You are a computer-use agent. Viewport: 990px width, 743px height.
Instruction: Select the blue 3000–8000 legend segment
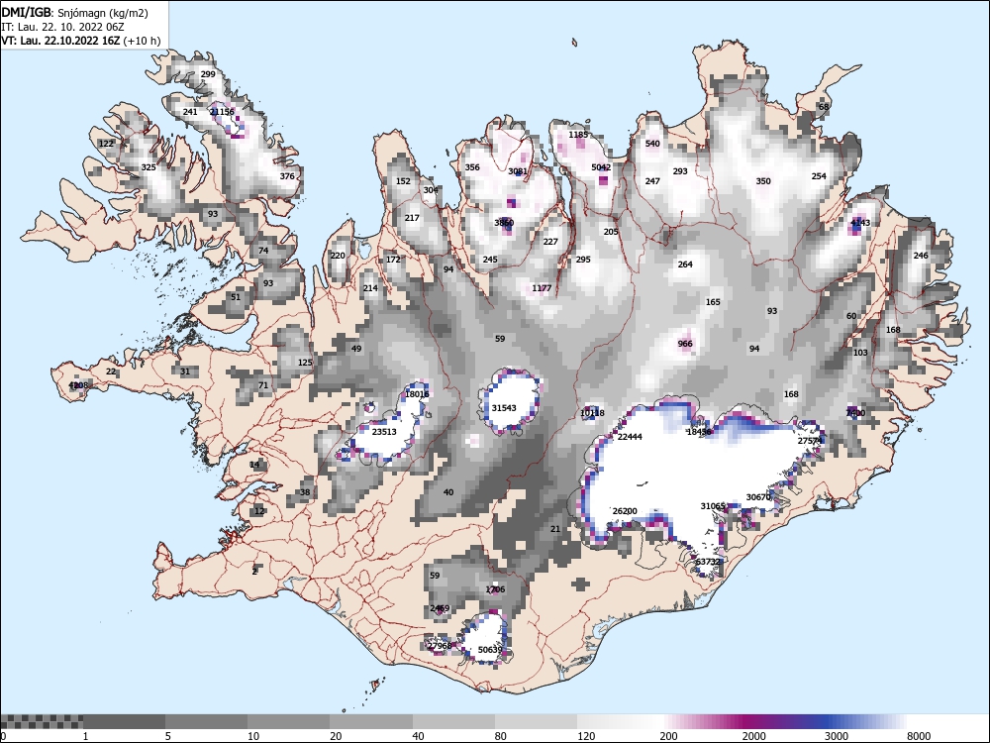coord(865,721)
